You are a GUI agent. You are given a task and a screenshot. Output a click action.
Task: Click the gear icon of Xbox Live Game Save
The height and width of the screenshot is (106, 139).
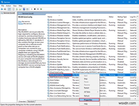point(48,93)
